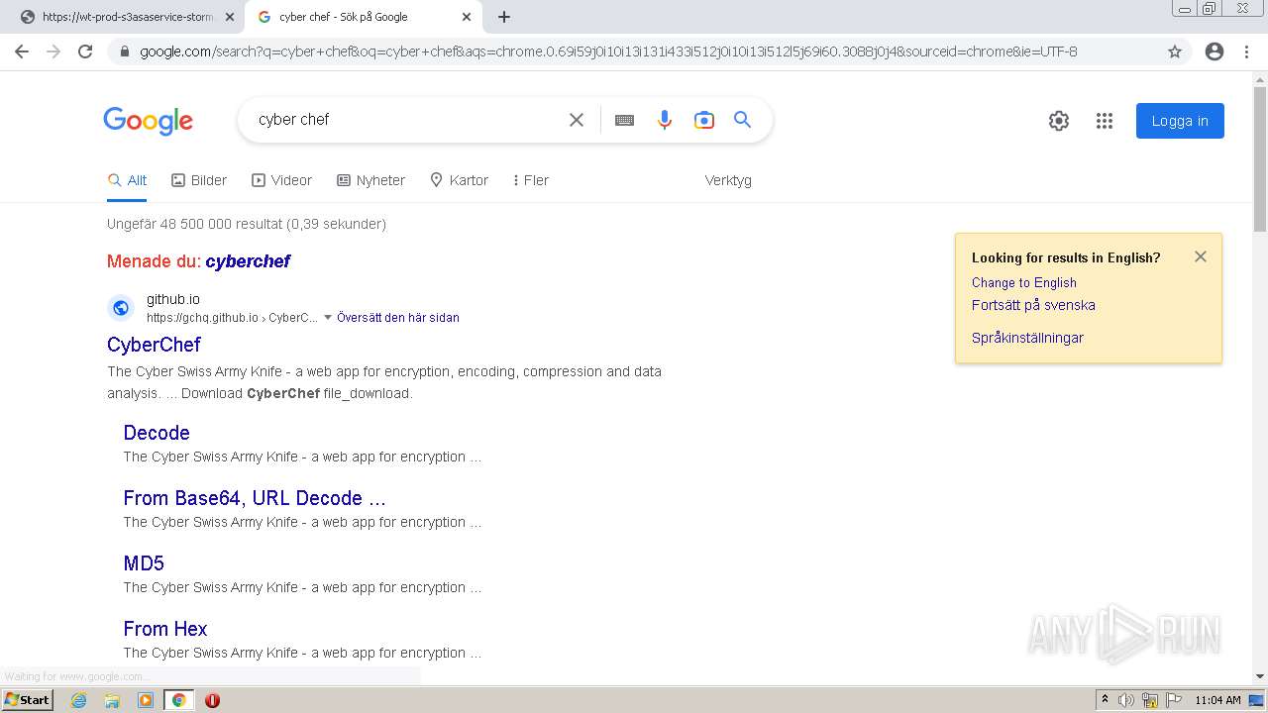Open Google search settings gear
Image resolution: width=1268 pixels, height=713 pixels.
point(1059,121)
